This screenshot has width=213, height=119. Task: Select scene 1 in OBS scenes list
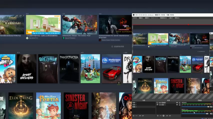[144, 103]
